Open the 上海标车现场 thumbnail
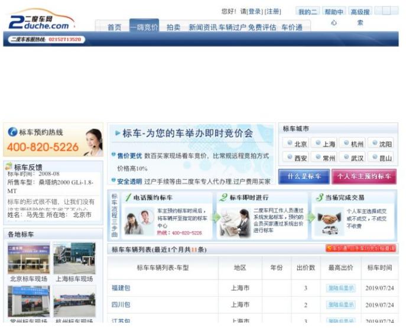The image size is (406, 328). coord(74,258)
